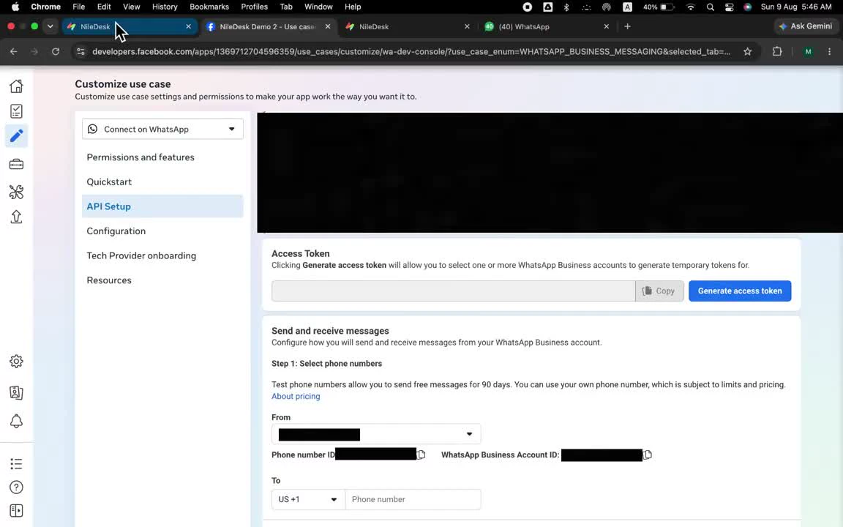This screenshot has height=527, width=843.
Task: Click the To Phone number input
Action: (x=413, y=500)
